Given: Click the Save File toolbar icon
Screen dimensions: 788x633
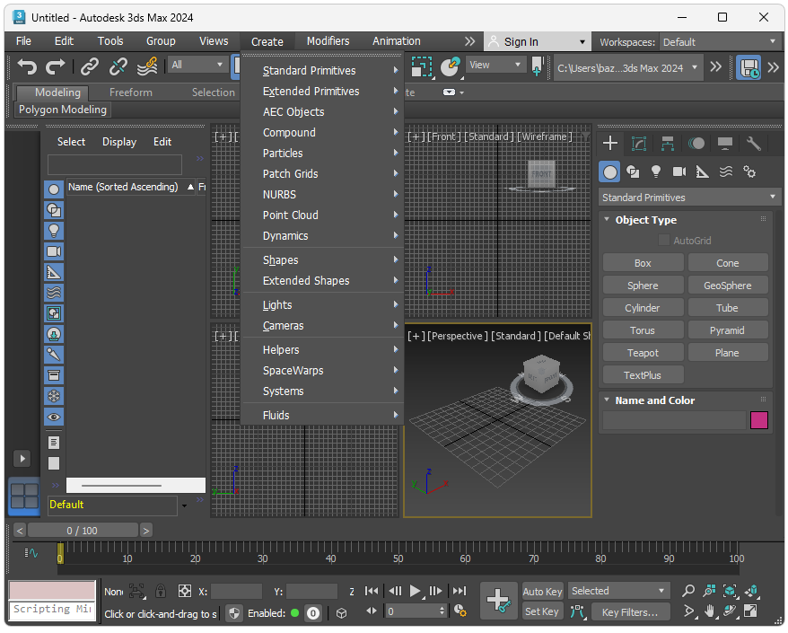Looking at the screenshot, I should (x=749, y=67).
